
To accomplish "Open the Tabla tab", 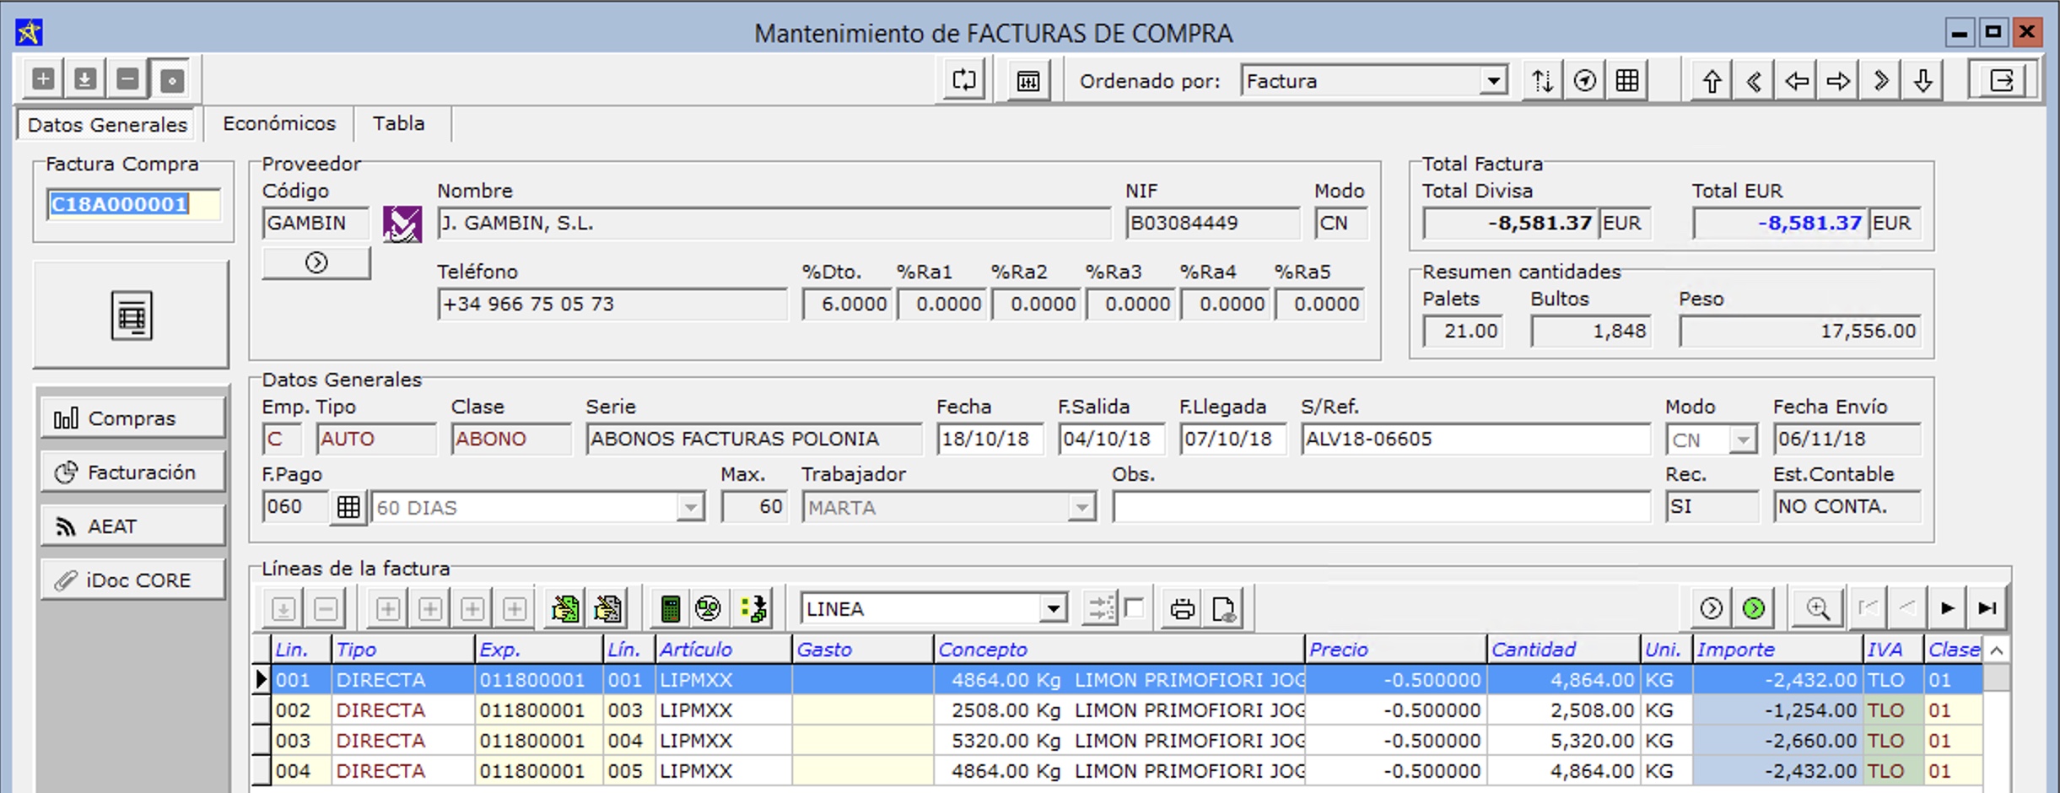I will click(x=398, y=124).
